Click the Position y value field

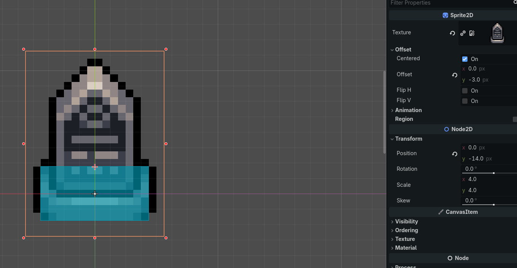(x=487, y=159)
